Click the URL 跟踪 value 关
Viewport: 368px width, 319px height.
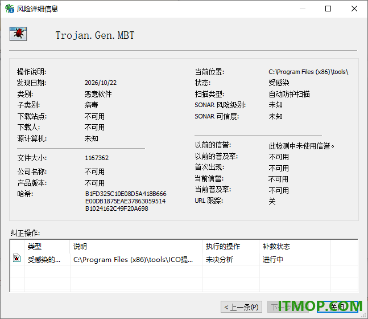point(272,201)
